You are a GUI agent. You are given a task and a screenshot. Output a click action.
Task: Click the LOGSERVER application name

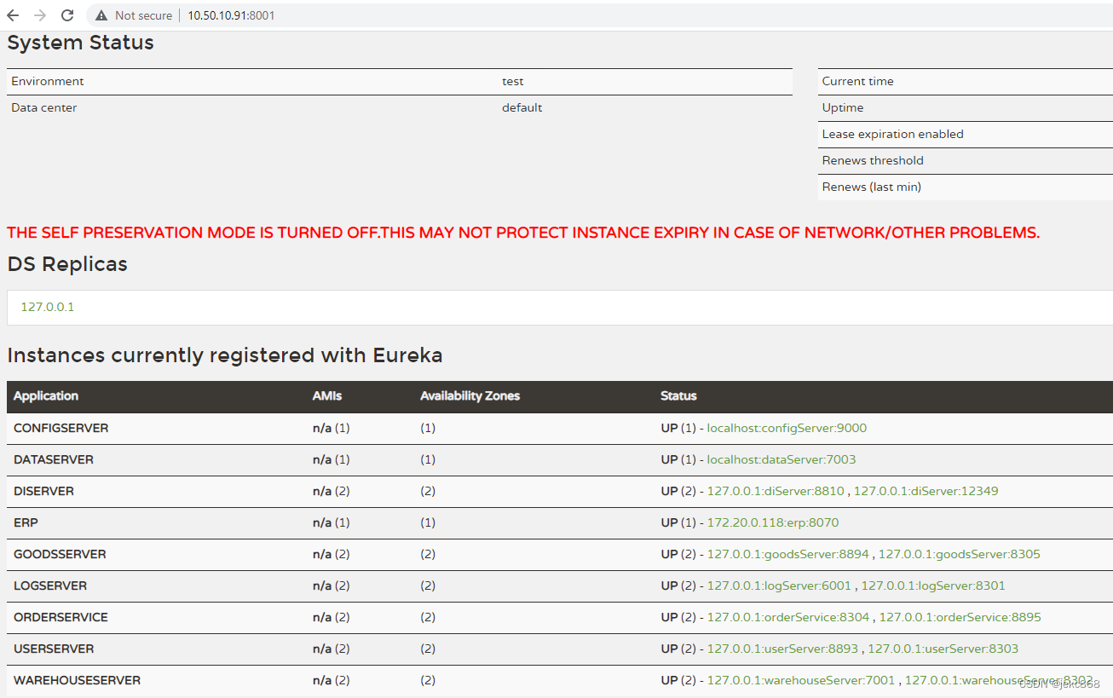tap(50, 586)
